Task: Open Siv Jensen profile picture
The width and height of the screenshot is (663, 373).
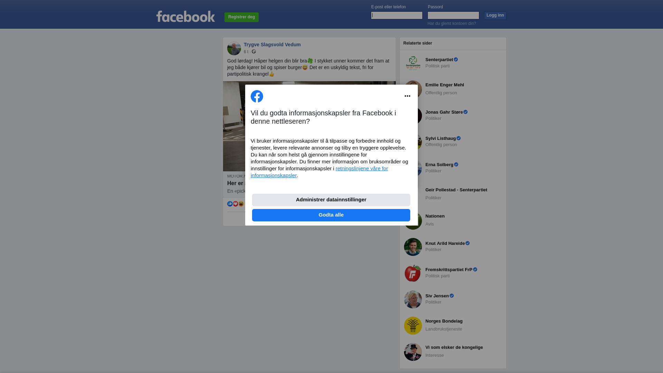Action: point(413,299)
